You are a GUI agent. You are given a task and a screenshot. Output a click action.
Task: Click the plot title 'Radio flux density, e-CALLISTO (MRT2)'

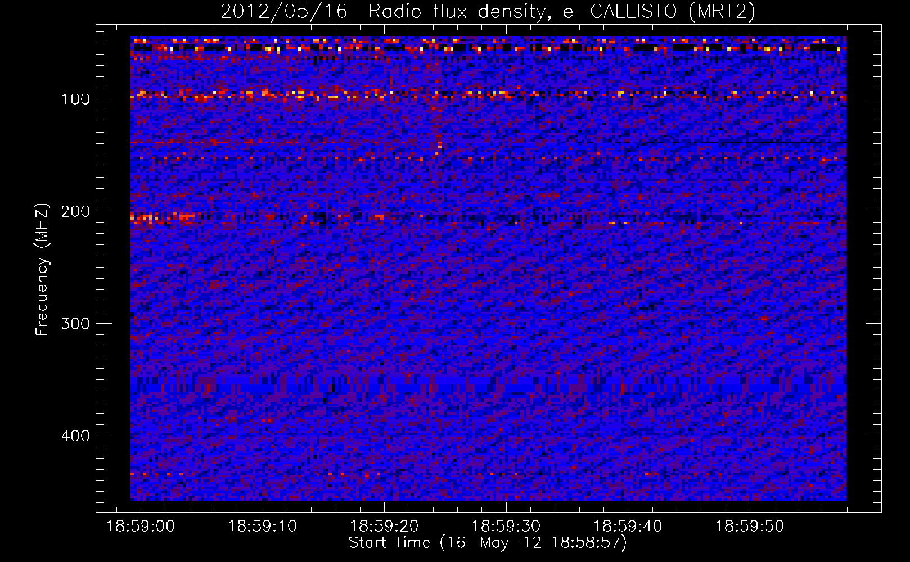click(562, 12)
